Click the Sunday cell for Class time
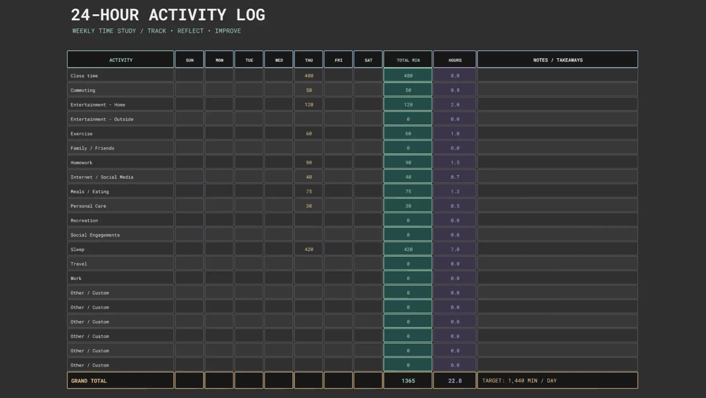Screen dimensions: 706x398 point(189,75)
